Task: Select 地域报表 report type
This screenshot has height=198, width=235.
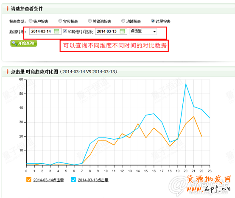Action: tap(123, 21)
